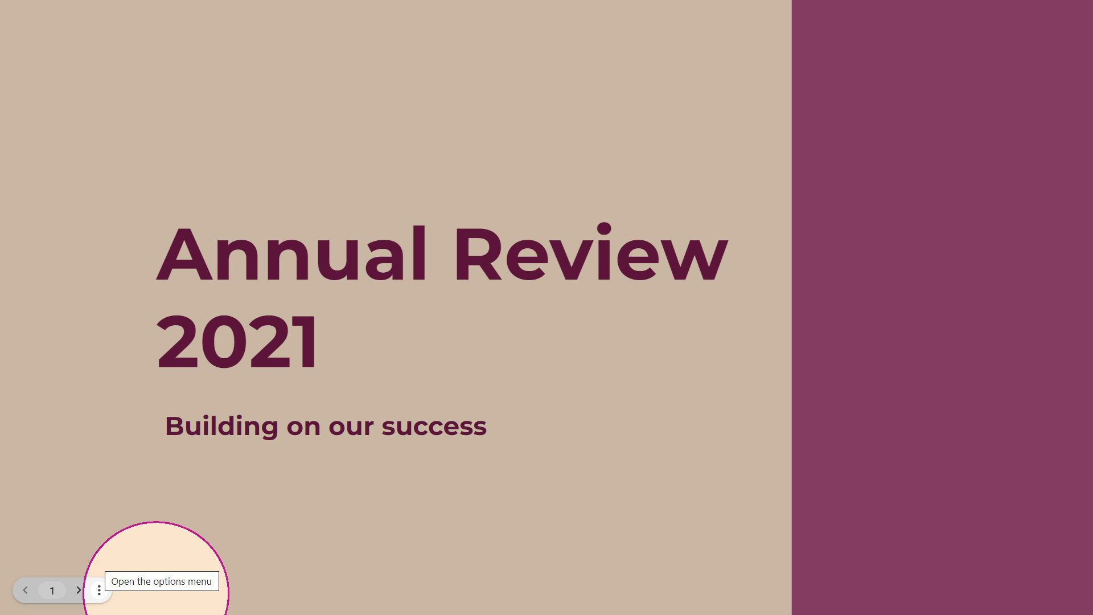Click the previous slide navigation arrow
The image size is (1093, 615).
[26, 590]
